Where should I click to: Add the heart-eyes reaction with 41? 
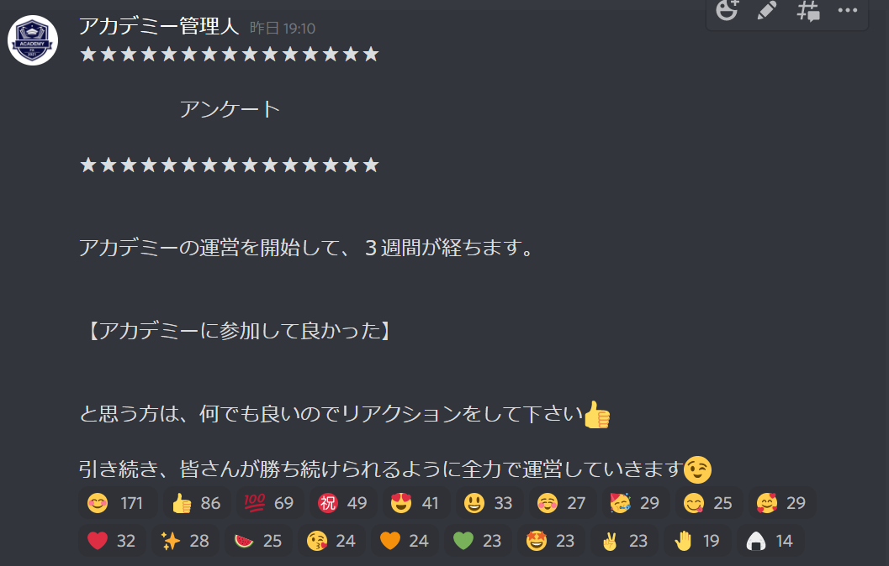point(416,503)
